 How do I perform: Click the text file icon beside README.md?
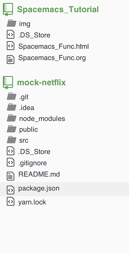pos(10,176)
